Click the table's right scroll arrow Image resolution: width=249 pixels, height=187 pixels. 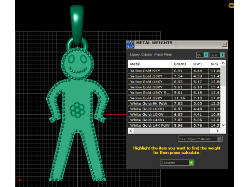[x=217, y=131]
